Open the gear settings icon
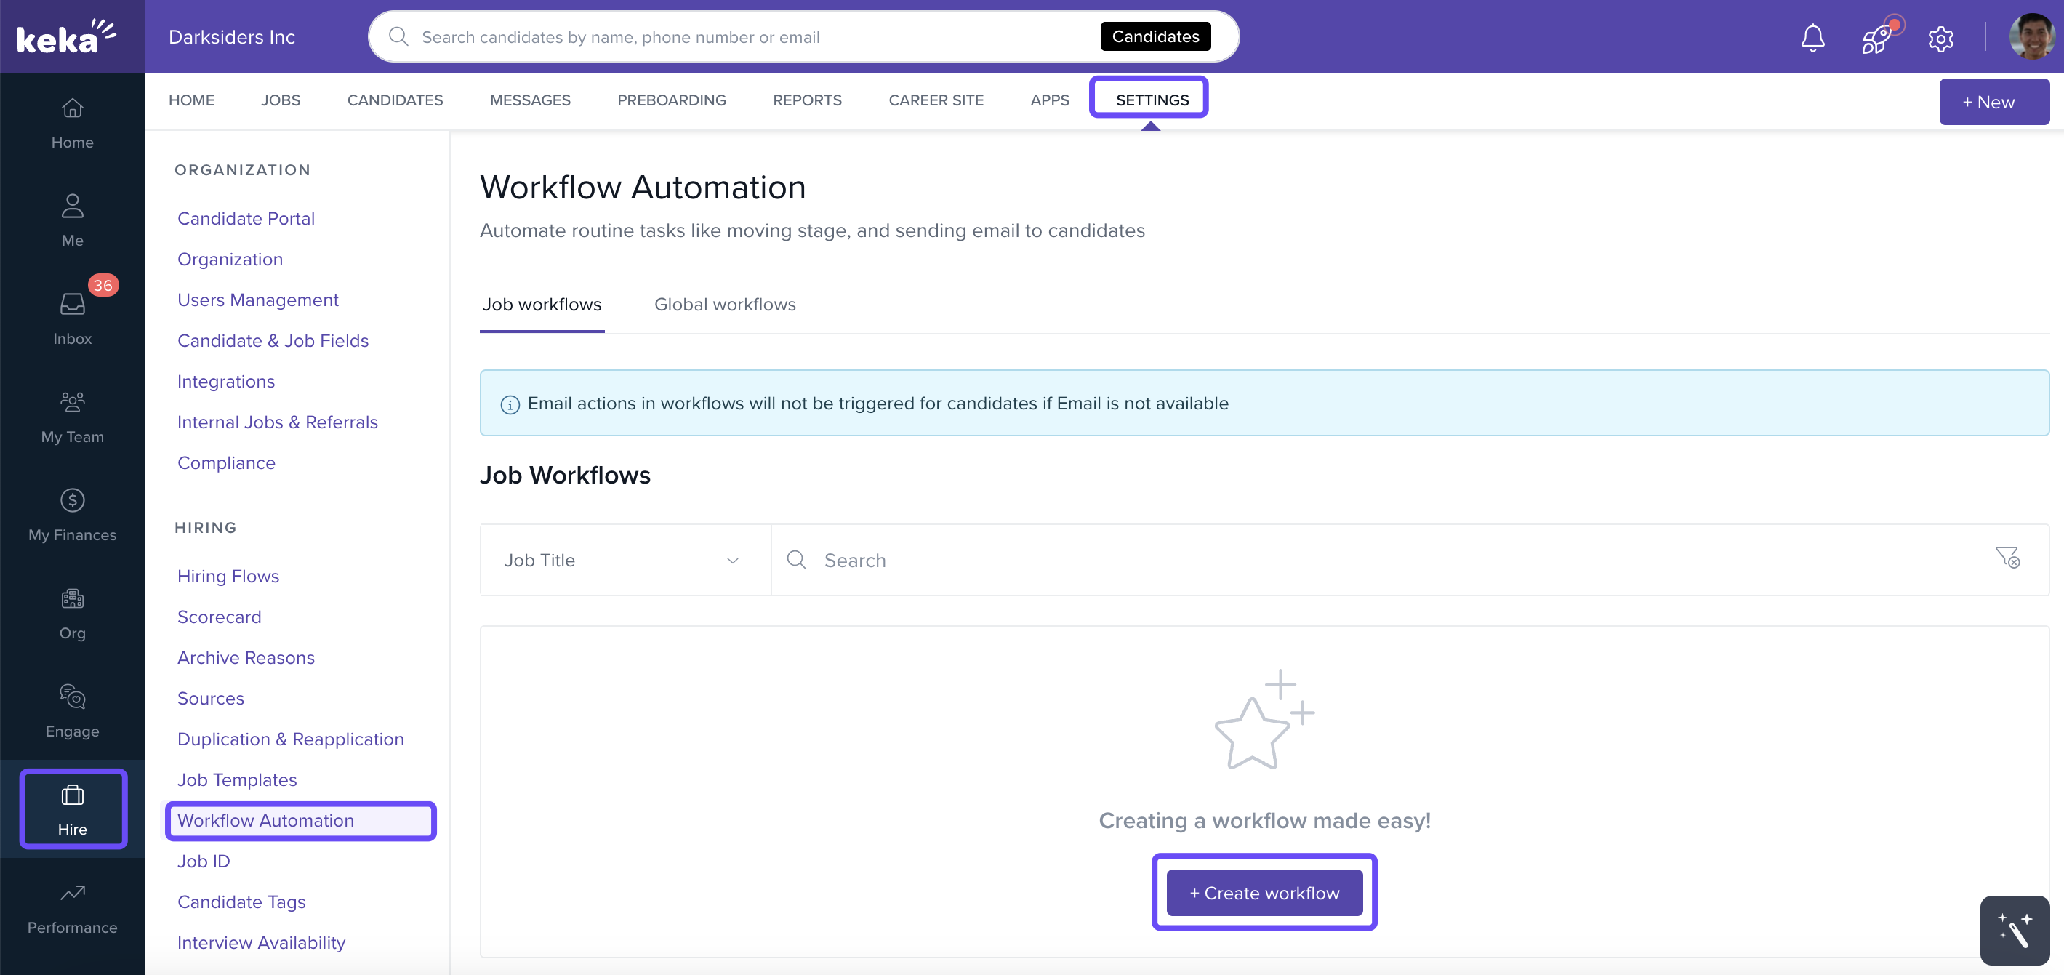The width and height of the screenshot is (2064, 975). pyautogui.click(x=1940, y=38)
